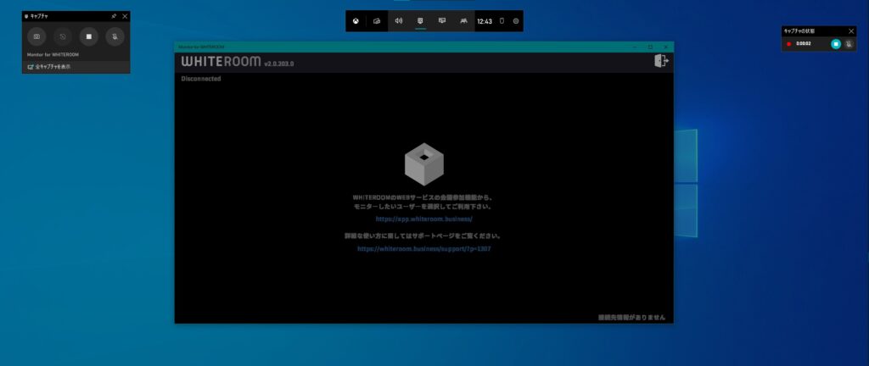This screenshot has width=869, height=366.
Task: Click the red recording indicator dot
Action: point(788,44)
